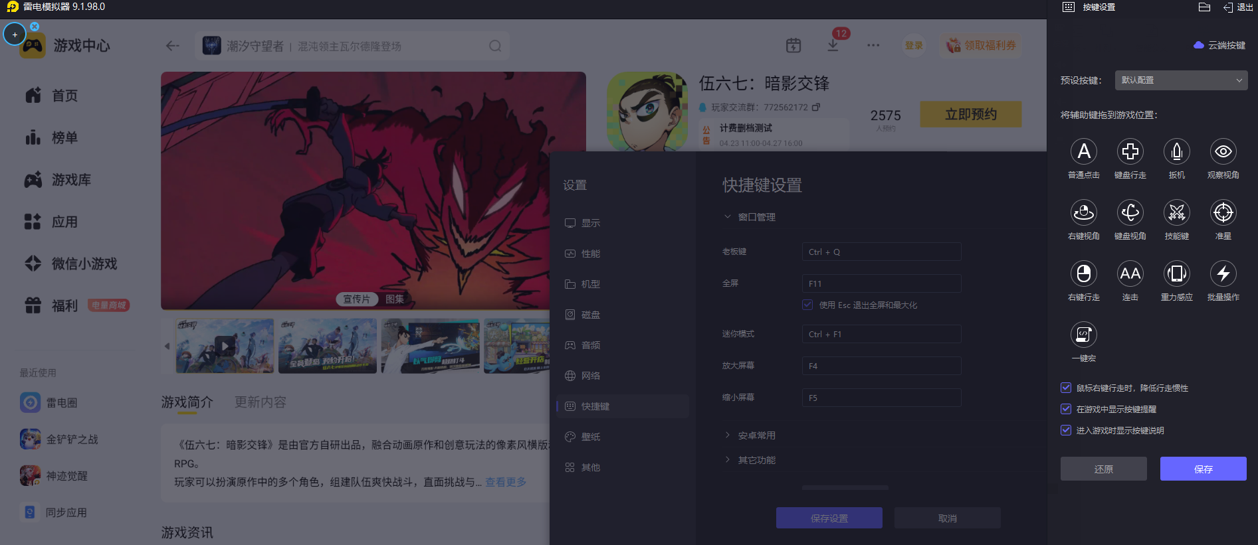The width and height of the screenshot is (1258, 545).
Task: Open 福利 in the sidebar
Action: (x=51, y=305)
